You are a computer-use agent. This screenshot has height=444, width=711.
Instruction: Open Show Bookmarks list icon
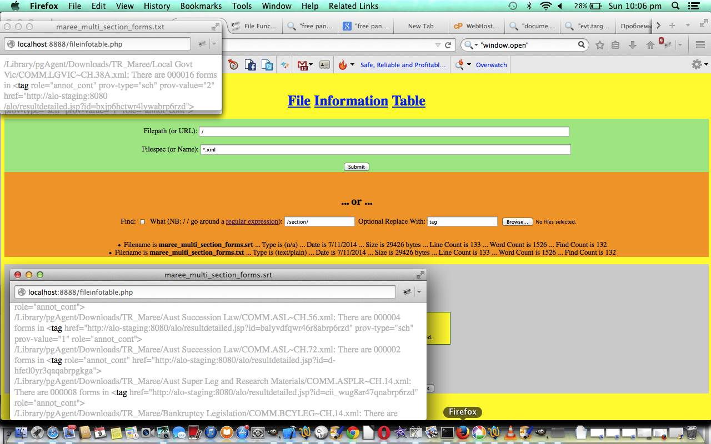615,45
